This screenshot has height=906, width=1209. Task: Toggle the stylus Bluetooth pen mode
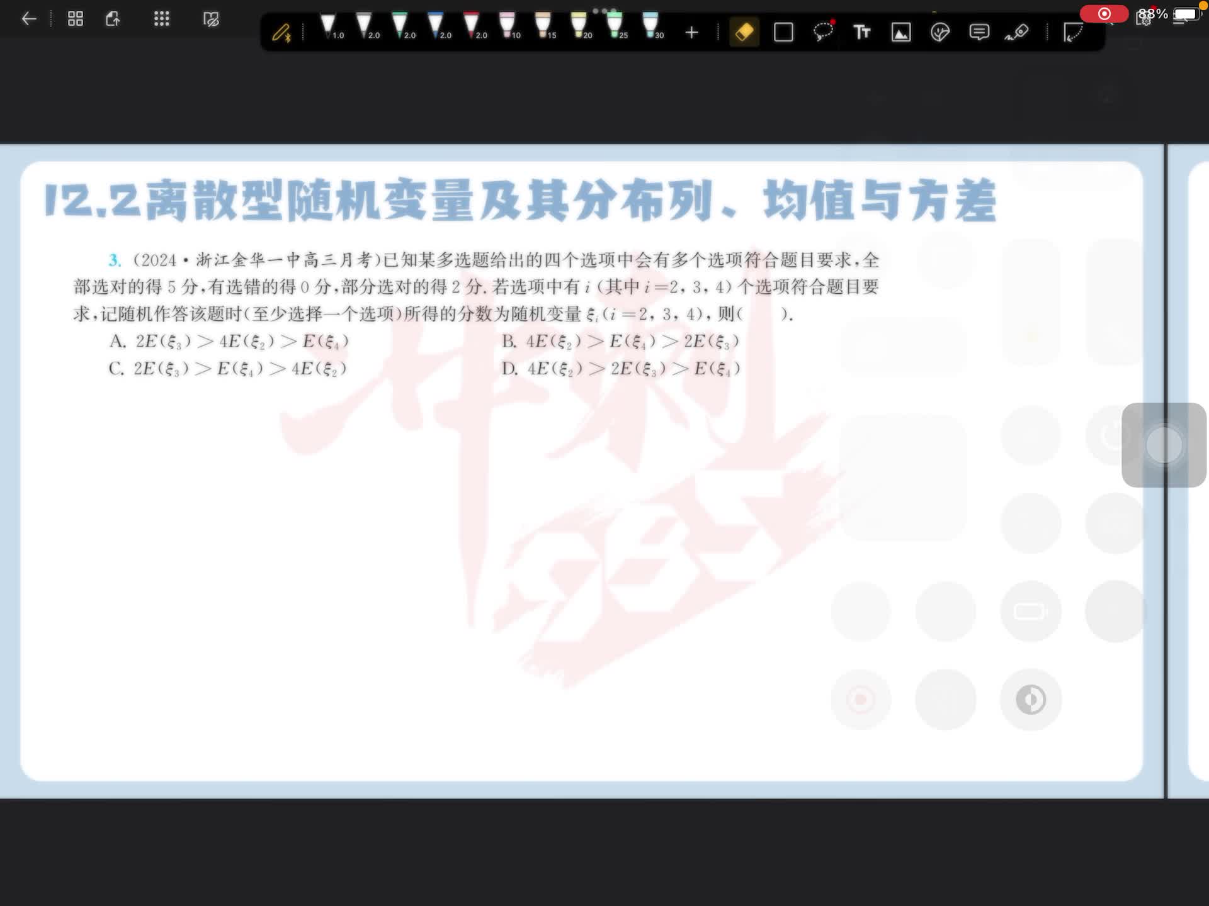(281, 33)
